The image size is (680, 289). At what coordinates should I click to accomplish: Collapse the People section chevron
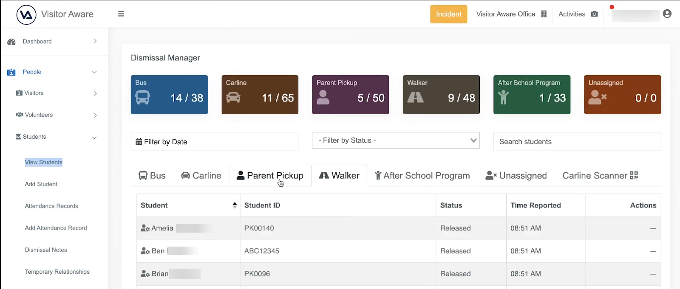tap(94, 72)
